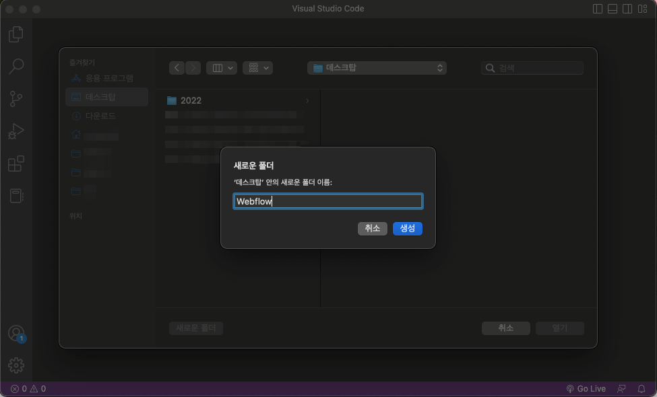Toggle bottom panel layout icon

pyautogui.click(x=612, y=9)
